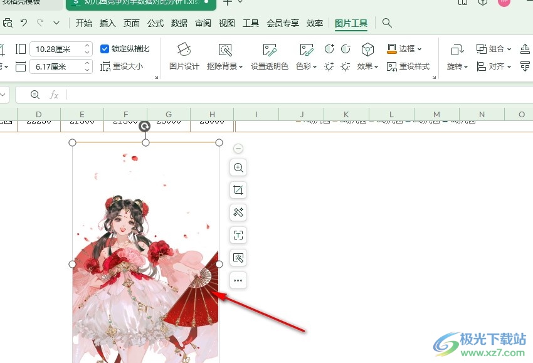Open the 效果 effects dropdown
Image resolution: width=533 pixels, height=363 pixels.
coord(367,56)
